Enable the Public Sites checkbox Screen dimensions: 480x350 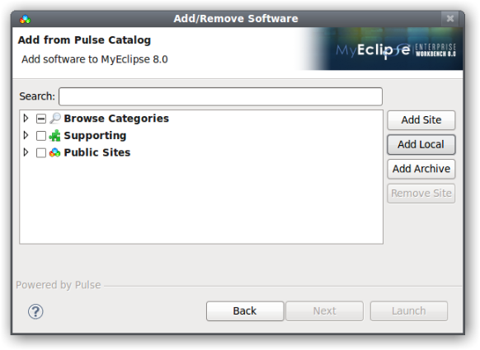pyautogui.click(x=41, y=152)
